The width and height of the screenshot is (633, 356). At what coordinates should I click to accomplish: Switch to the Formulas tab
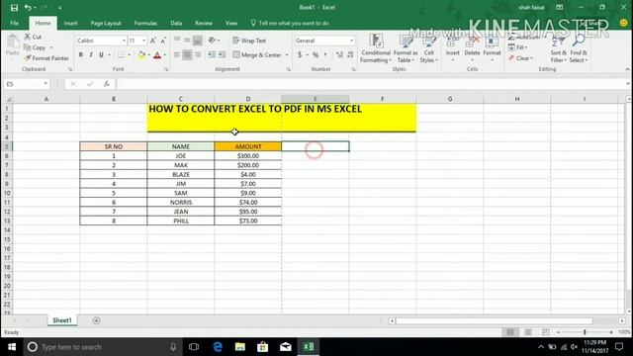click(145, 23)
